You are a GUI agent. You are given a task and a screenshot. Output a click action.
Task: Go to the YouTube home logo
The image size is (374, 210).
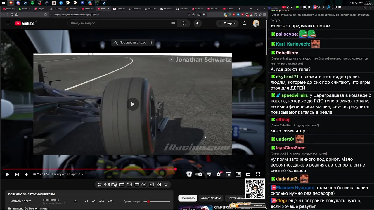coord(25,23)
